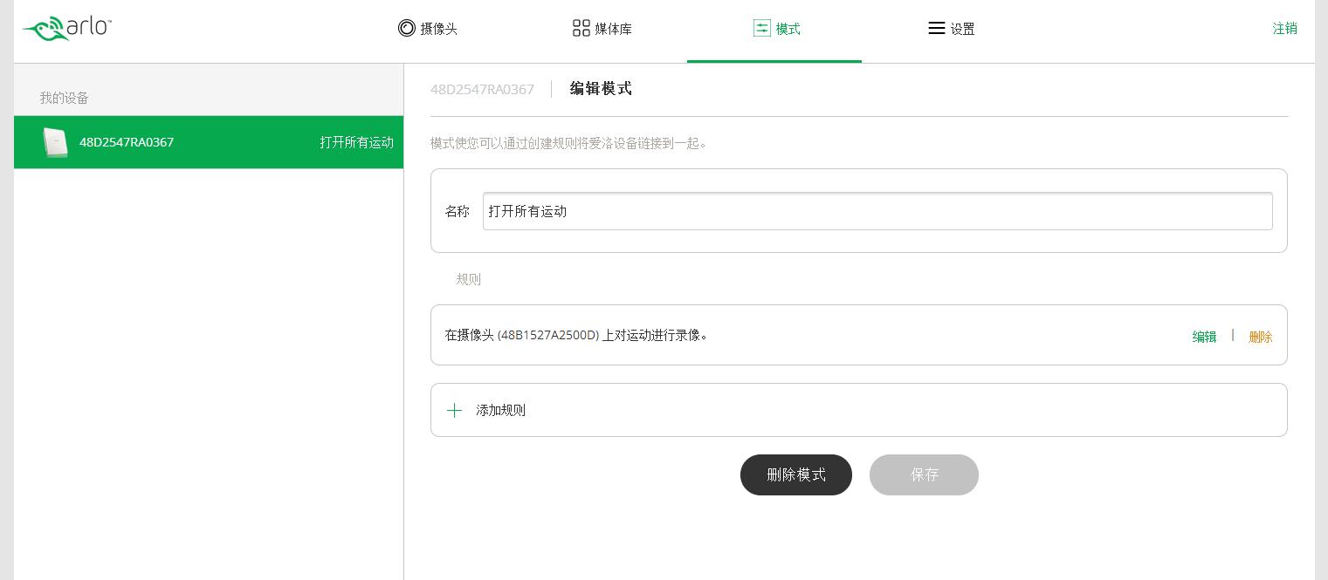Log out using the 注销 link

pyautogui.click(x=1284, y=29)
